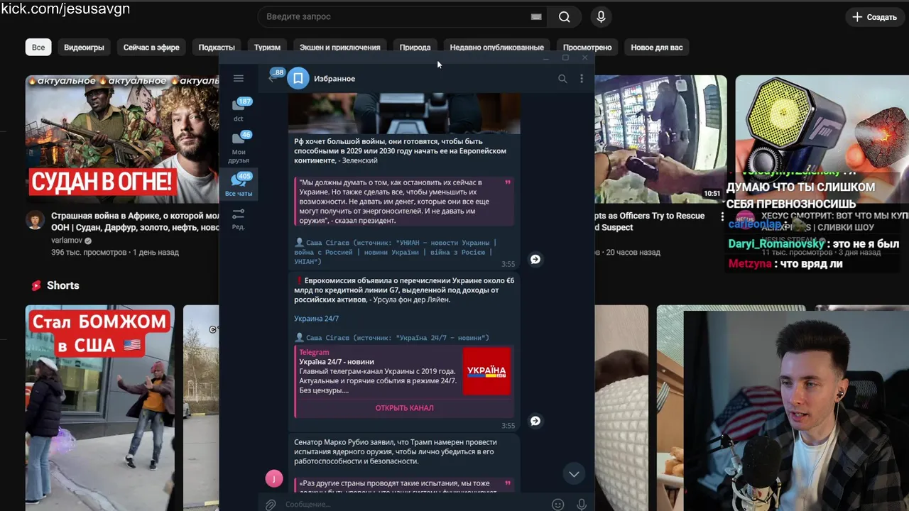Go back using Telegram back arrow
This screenshot has width=909, height=511.
[x=272, y=78]
